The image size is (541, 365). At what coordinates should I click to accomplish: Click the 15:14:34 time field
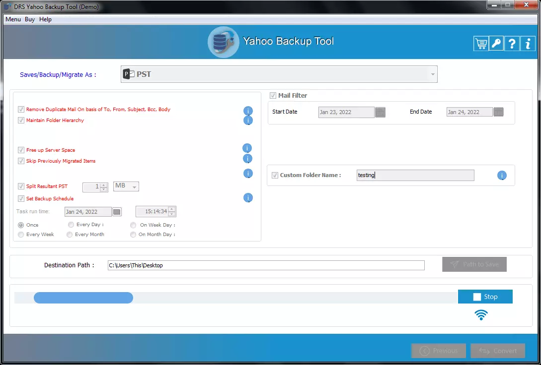(152, 211)
